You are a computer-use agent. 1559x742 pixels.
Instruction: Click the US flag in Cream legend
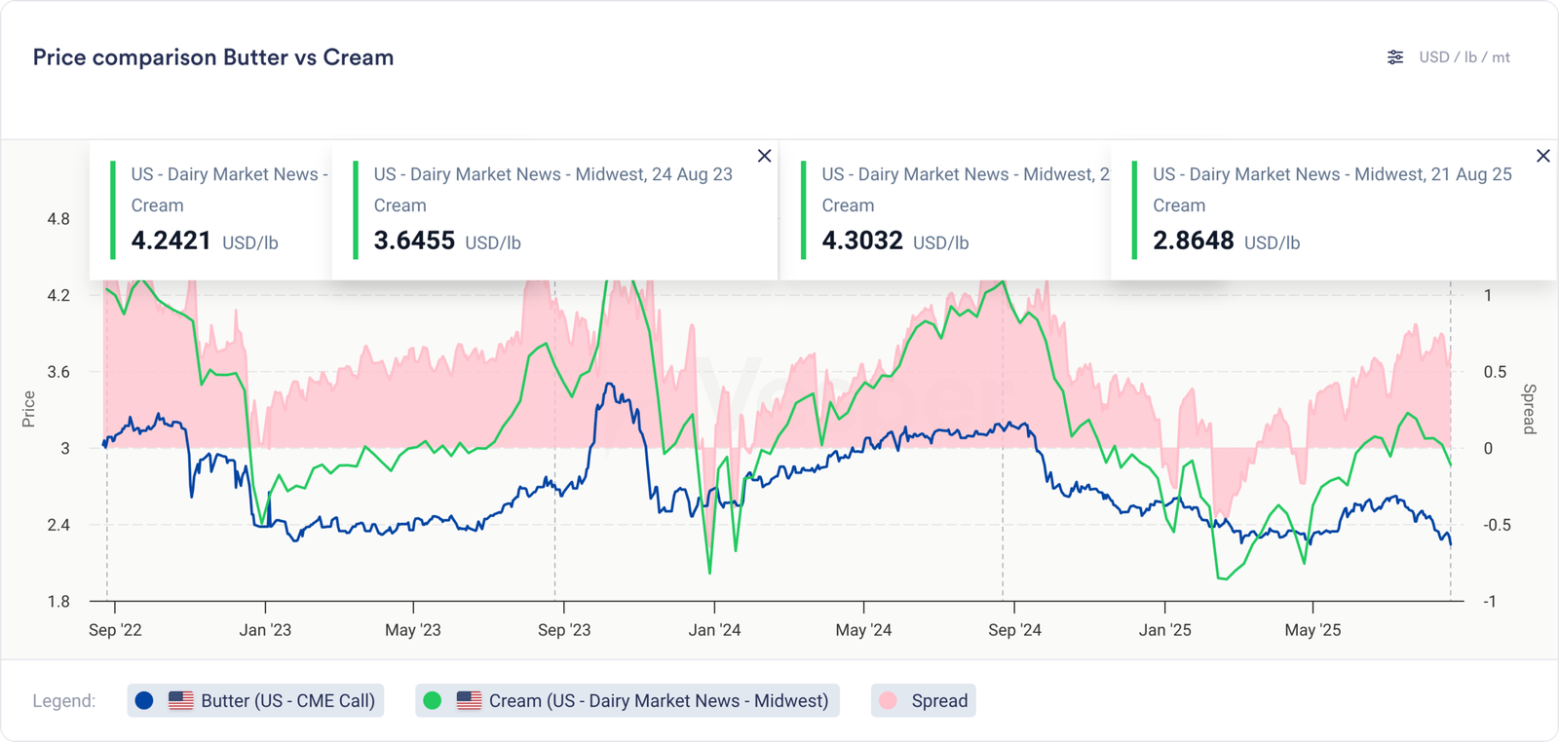(x=469, y=700)
